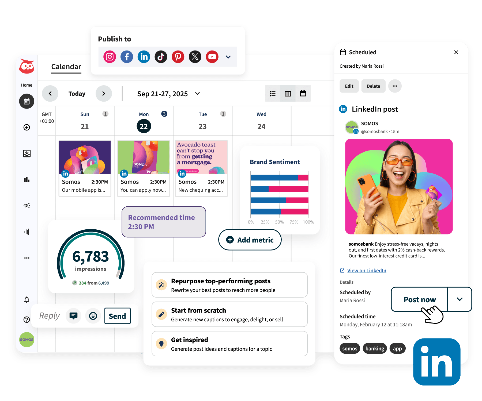
Task: Select the YouTube publishing icon
Action: click(x=212, y=57)
